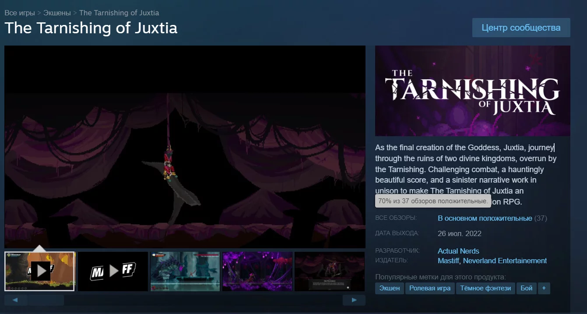Click the thumbnail strip scrollbar handle
This screenshot has height=314, width=587.
pos(46,300)
